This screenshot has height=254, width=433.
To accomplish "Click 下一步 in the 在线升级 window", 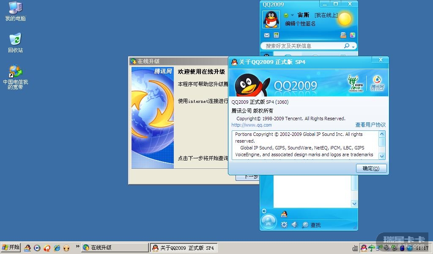I will point(248,177).
